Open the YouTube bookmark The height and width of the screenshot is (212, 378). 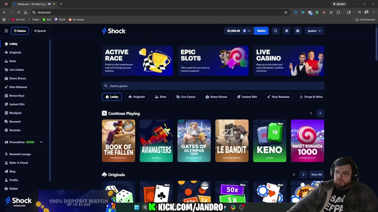click(18, 19)
